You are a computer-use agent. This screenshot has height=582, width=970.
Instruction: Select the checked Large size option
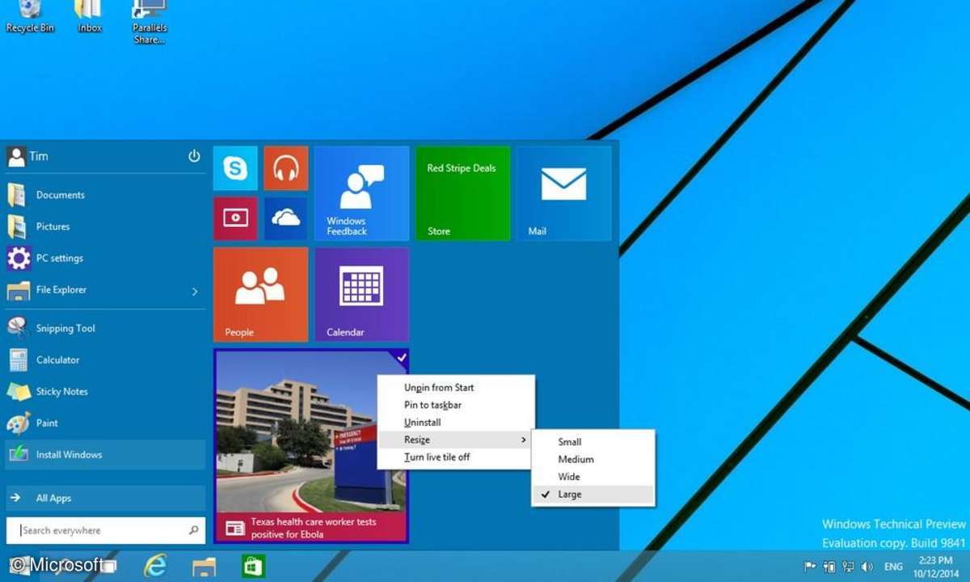coord(593,494)
